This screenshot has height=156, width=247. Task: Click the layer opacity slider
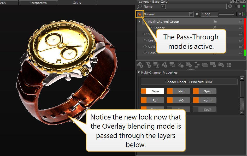tap(227, 14)
